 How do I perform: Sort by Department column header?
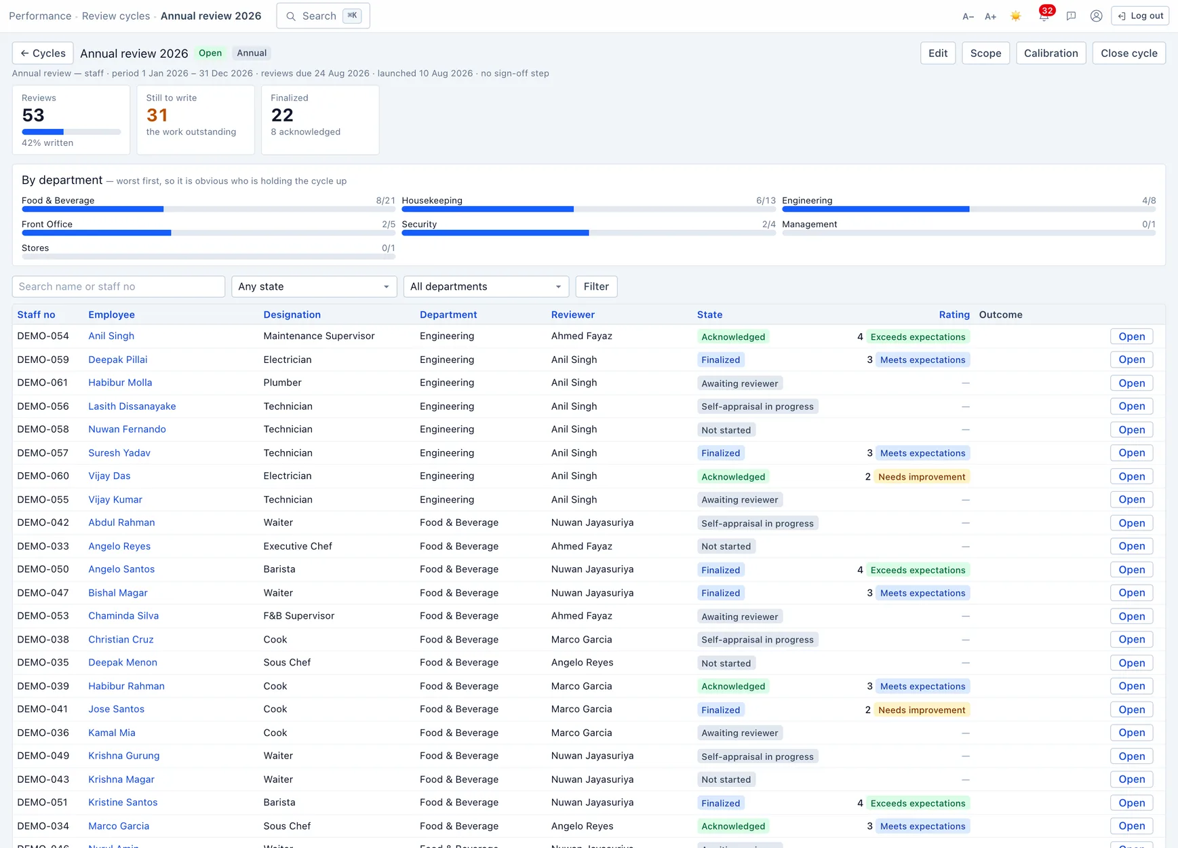pyautogui.click(x=448, y=315)
